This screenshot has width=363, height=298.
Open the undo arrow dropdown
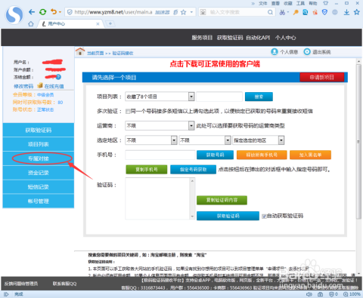tap(60, 12)
